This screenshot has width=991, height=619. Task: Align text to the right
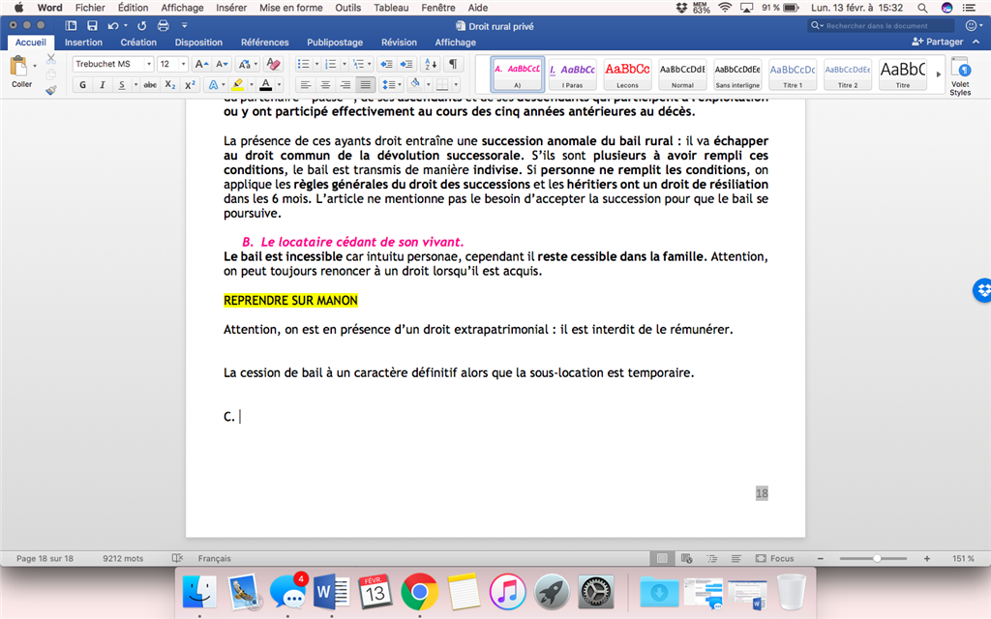(x=345, y=85)
